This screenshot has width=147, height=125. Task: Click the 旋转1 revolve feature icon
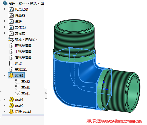pos(11,100)
